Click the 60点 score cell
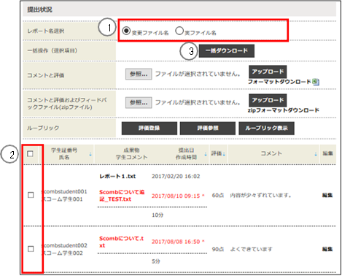This screenshot has height=276, width=342. [x=218, y=195]
